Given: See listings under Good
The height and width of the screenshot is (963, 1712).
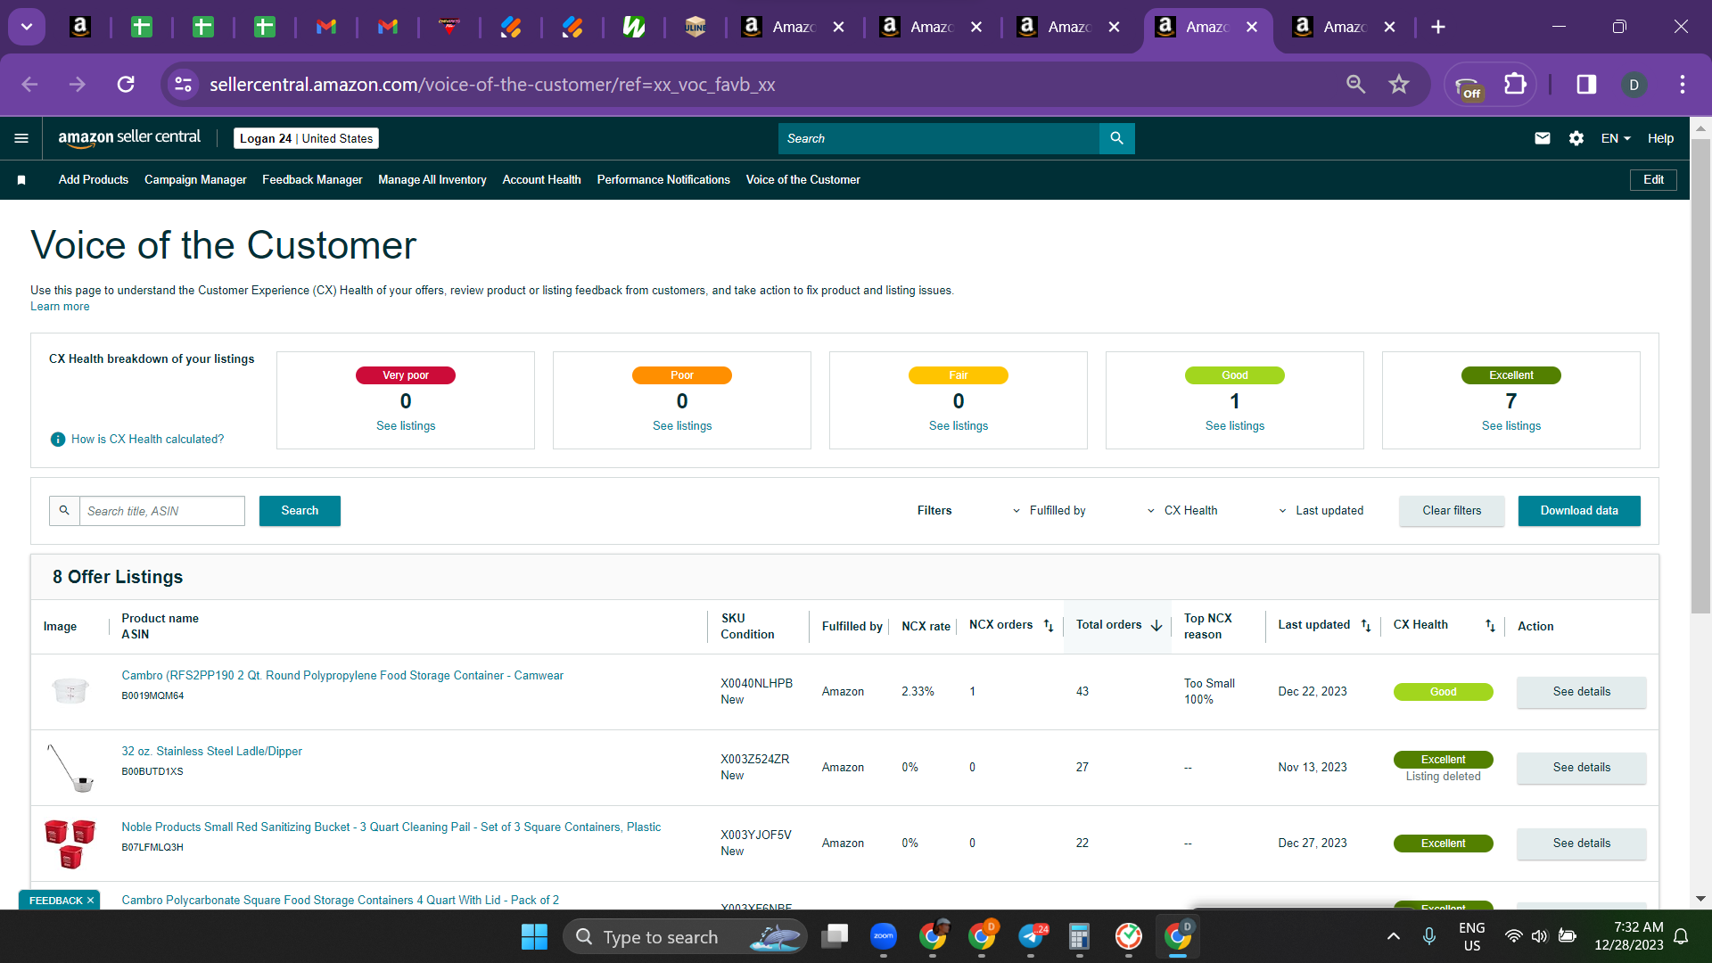Looking at the screenshot, I should pos(1235,426).
